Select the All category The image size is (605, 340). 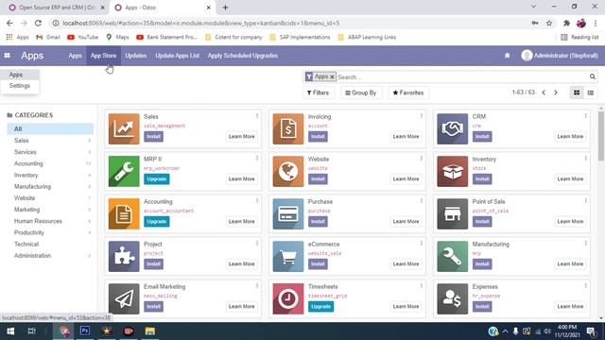[x=50, y=128]
